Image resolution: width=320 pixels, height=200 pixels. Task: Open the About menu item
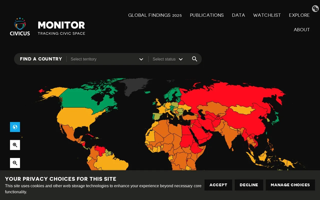click(x=302, y=30)
